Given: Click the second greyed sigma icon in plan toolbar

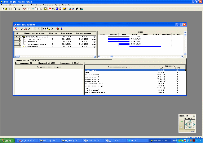Looking at the screenshot, I should click(39, 29).
